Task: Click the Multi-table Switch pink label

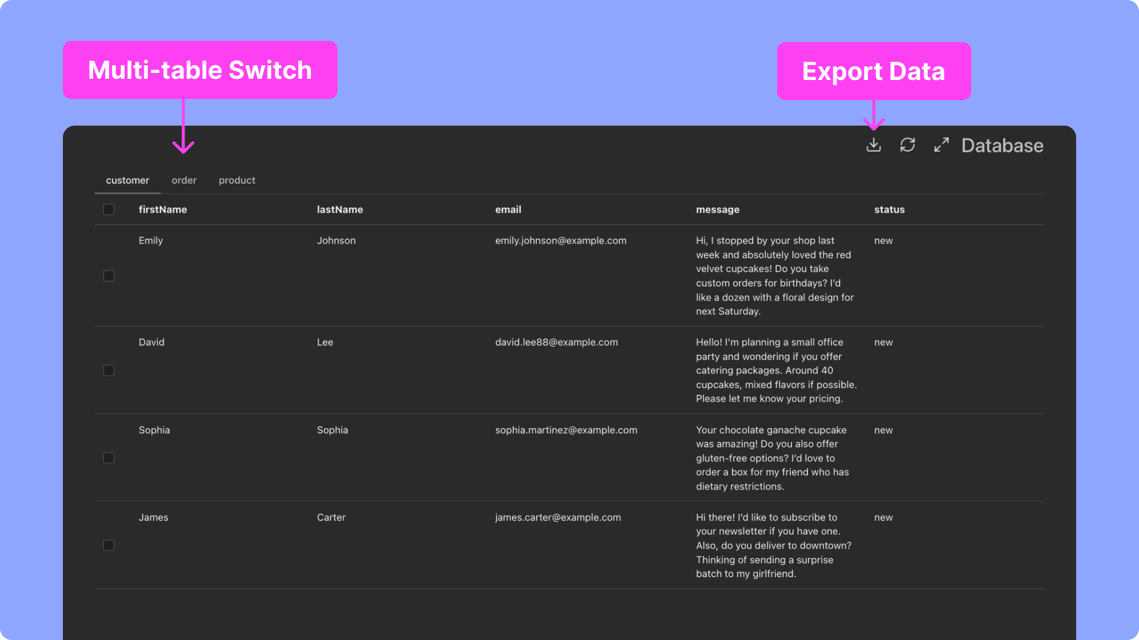Action: click(200, 70)
